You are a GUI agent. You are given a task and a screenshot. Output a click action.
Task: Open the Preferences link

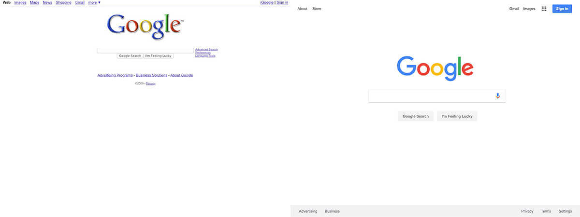tap(203, 53)
